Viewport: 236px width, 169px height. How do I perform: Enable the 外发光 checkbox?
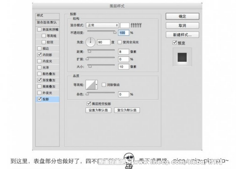[x=39, y=93]
